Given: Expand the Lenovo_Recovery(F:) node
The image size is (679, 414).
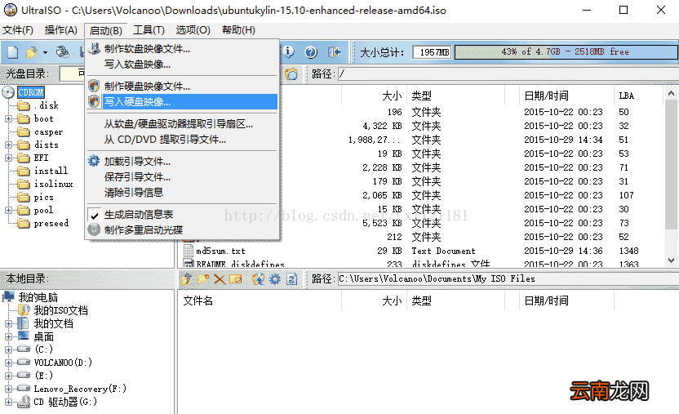Looking at the screenshot, I should click(8, 389).
